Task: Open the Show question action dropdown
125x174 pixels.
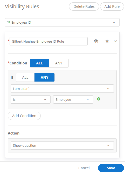Action: 62,145
